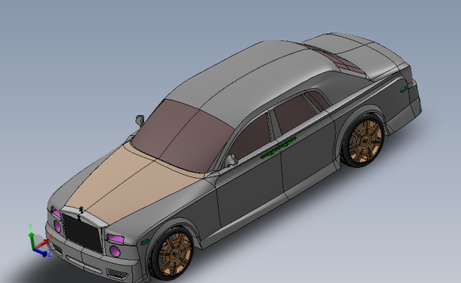Select the round purple headlight beside the front wheel
This screenshot has height=283, width=461.
pos(115,251)
